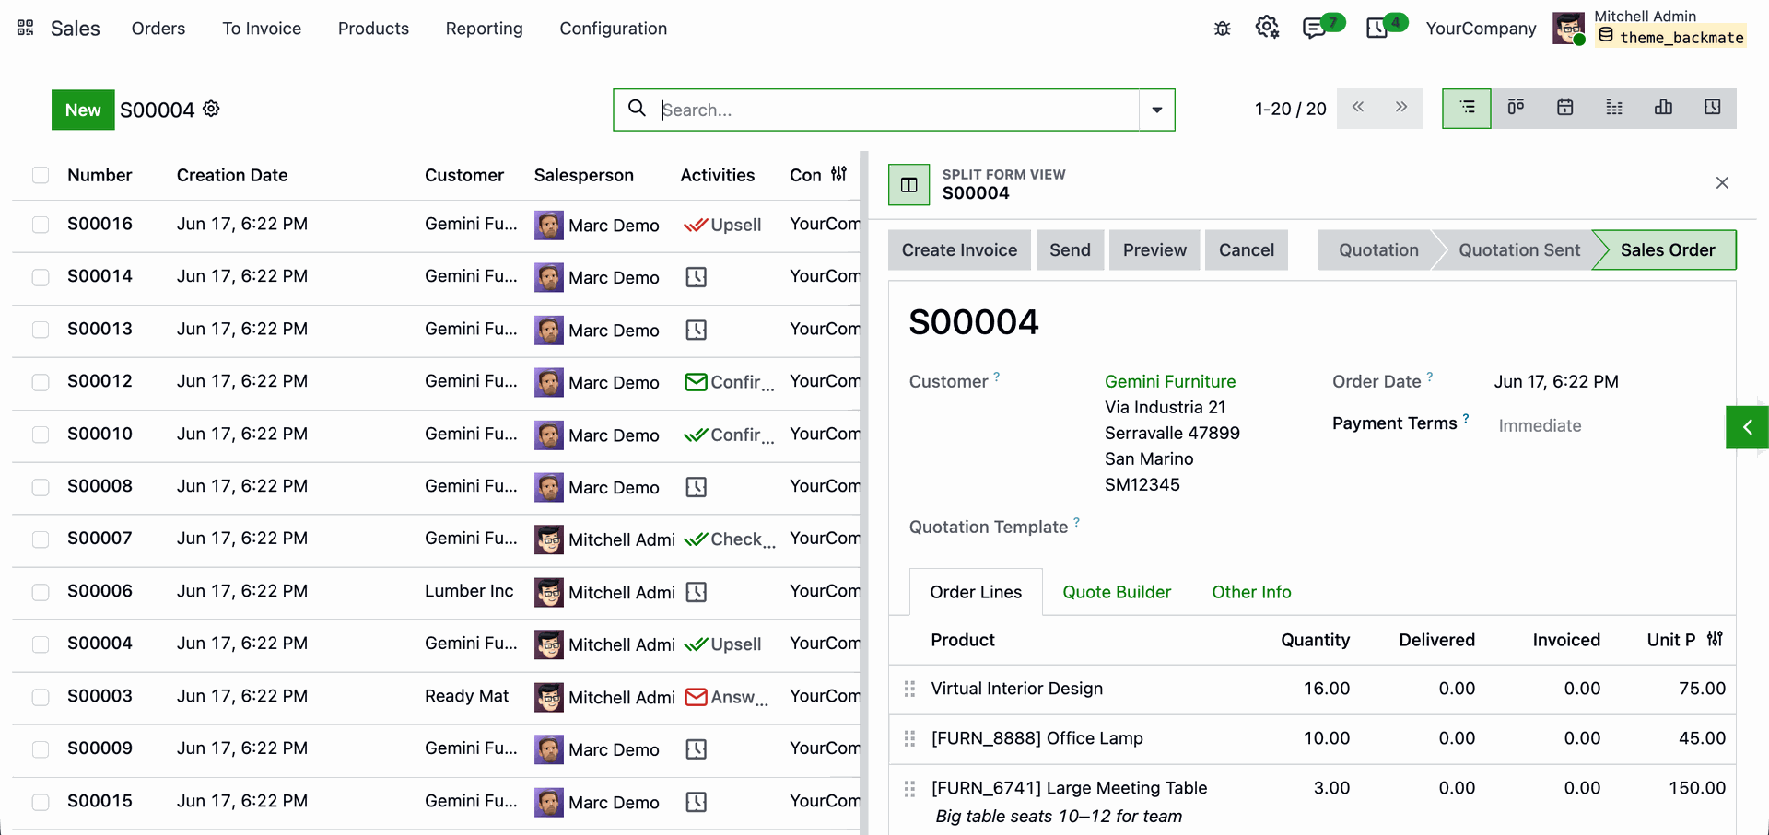Open the apps grid home menu
Viewport: 1769px width, 835px height.
tap(26, 29)
